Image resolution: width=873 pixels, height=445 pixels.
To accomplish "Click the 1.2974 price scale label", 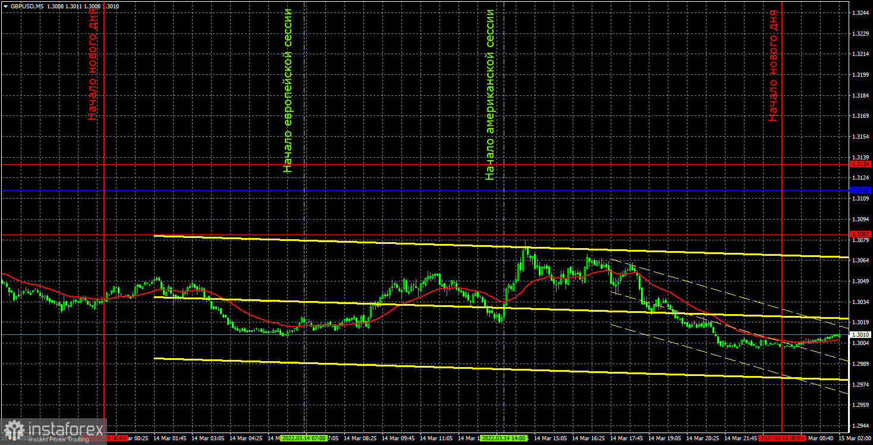I will coord(860,385).
